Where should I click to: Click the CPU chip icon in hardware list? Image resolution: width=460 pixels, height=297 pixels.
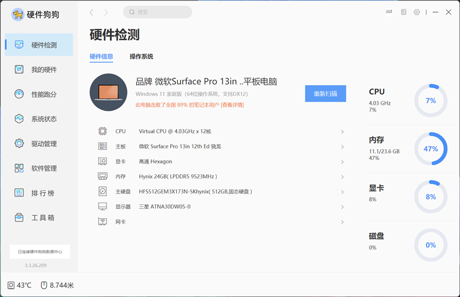click(102, 131)
